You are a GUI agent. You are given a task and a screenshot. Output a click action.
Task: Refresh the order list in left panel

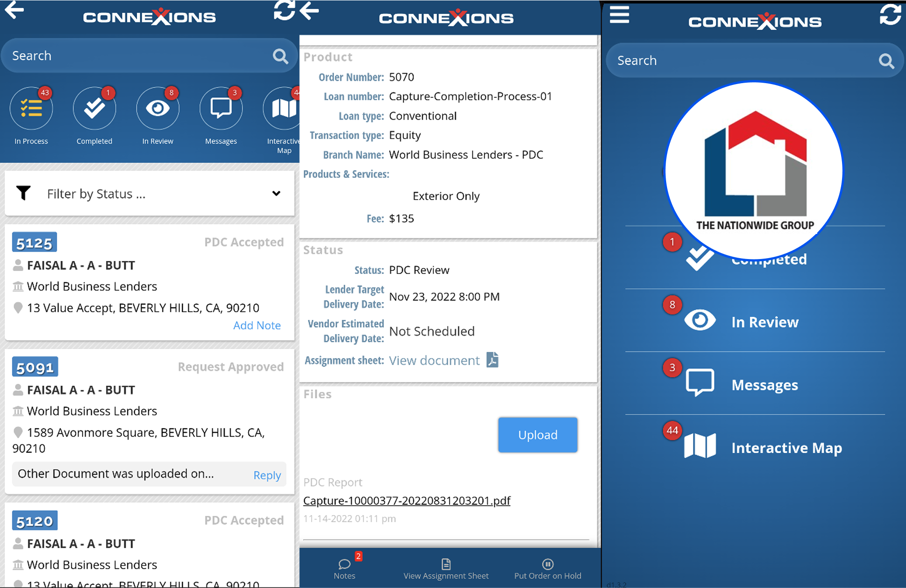[x=284, y=10]
